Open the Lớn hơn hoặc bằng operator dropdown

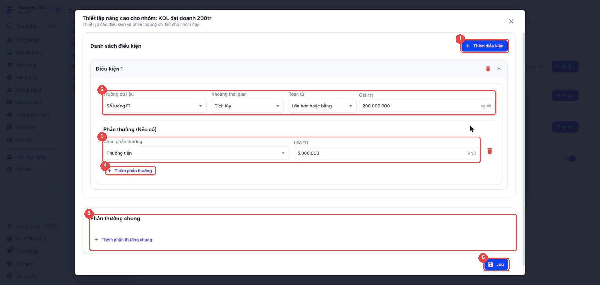pos(322,106)
